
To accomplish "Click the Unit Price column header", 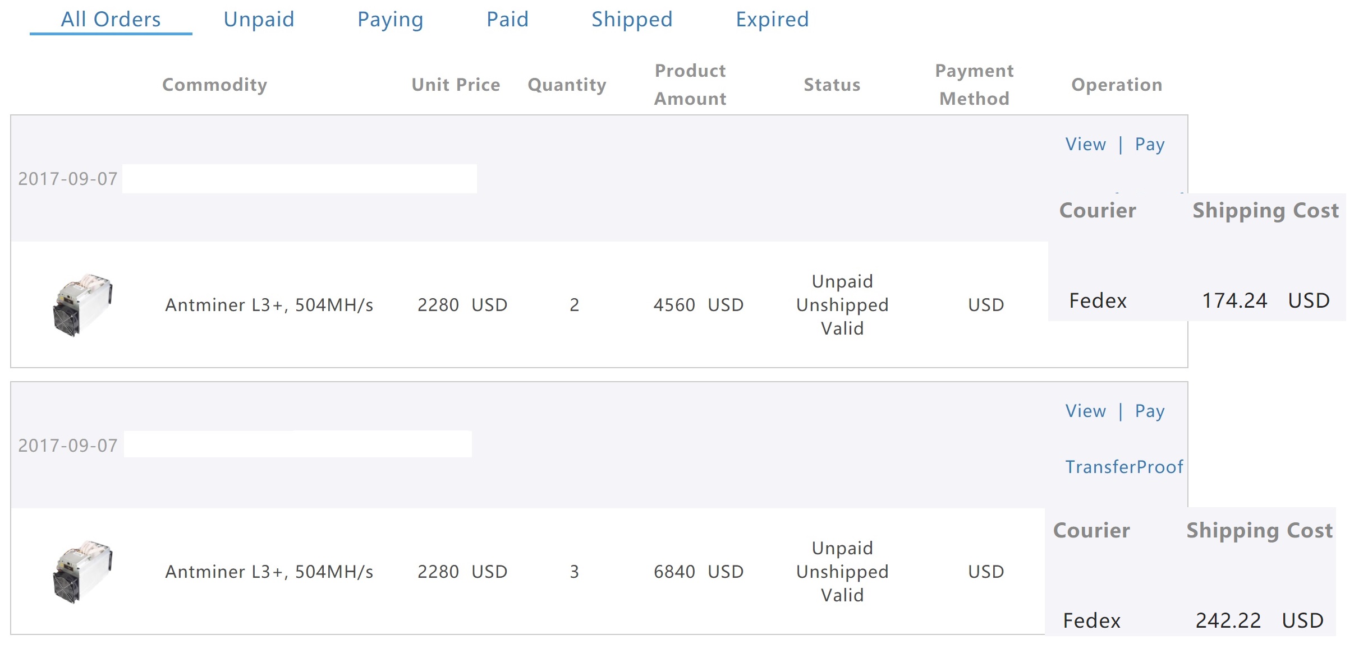I will 456,85.
